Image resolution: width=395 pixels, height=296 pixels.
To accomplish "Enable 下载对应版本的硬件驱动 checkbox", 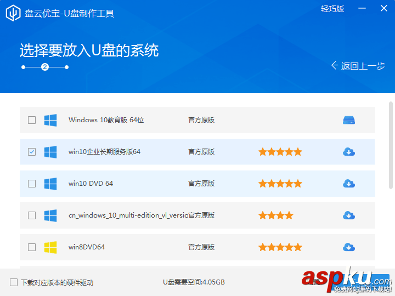I will pyautogui.click(x=14, y=282).
